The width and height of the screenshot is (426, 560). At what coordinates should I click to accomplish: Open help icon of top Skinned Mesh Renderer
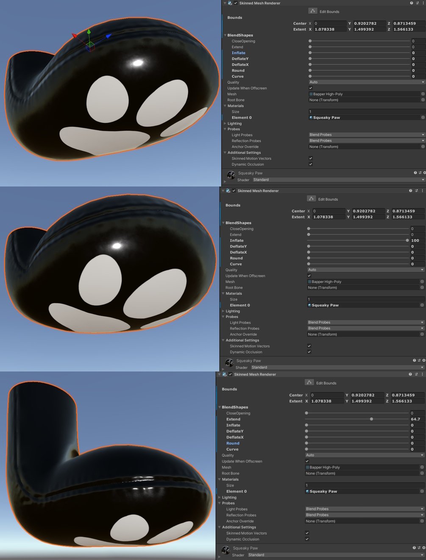pos(411,3)
